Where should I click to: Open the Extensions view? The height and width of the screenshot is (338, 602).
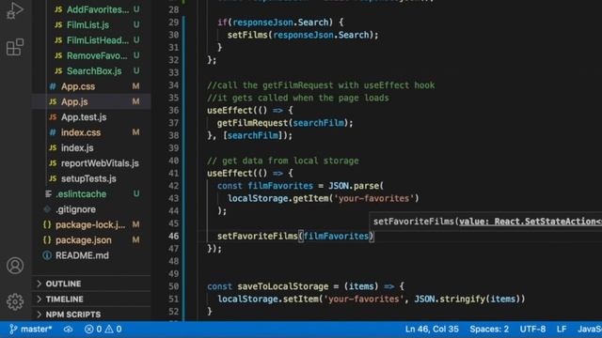[x=15, y=47]
